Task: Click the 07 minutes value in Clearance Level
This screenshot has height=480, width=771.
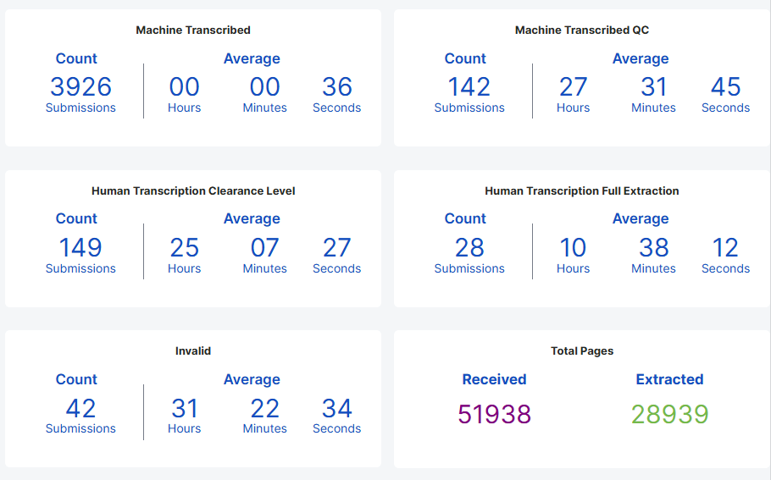Action: [264, 248]
